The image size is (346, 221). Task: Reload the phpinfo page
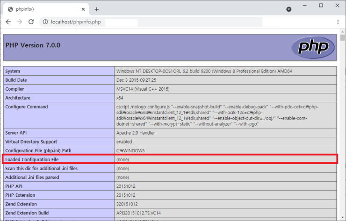pos(31,22)
